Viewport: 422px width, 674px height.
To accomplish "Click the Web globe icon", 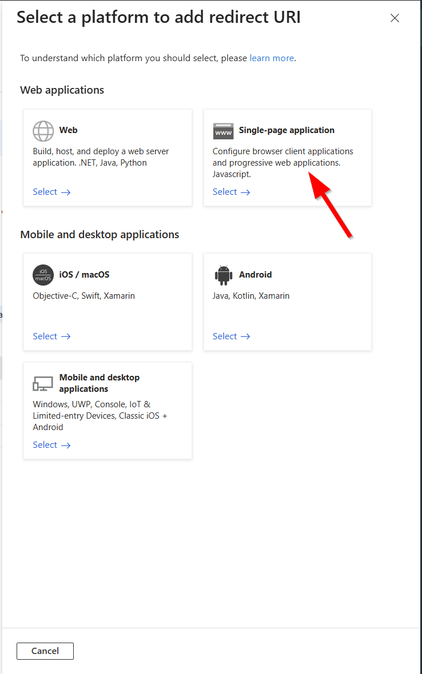I will pyautogui.click(x=43, y=131).
